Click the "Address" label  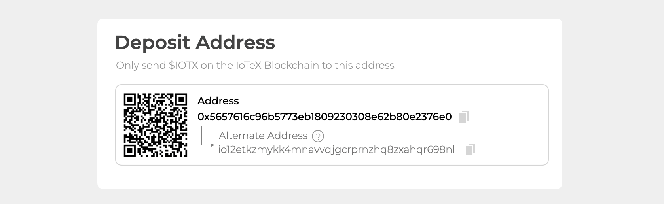218,101
